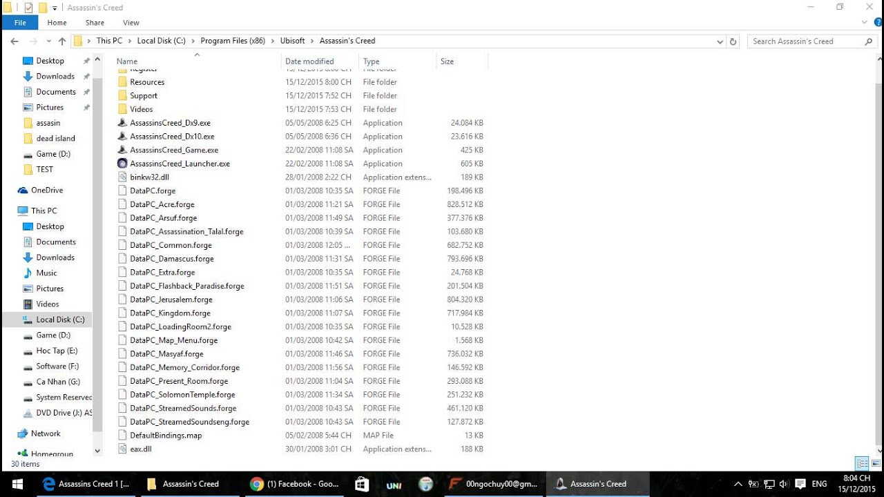Select the DefaultBindings.map file icon
The width and height of the screenshot is (884, 497).
[x=122, y=436]
